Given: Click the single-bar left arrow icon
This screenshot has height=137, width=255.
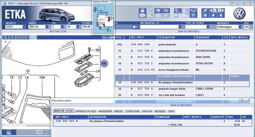Looking at the screenshot, I should coord(213,15).
